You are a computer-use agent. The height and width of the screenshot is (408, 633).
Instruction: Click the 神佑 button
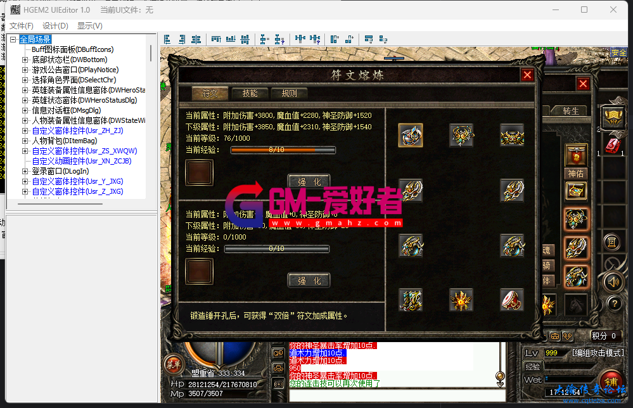pyautogui.click(x=576, y=174)
